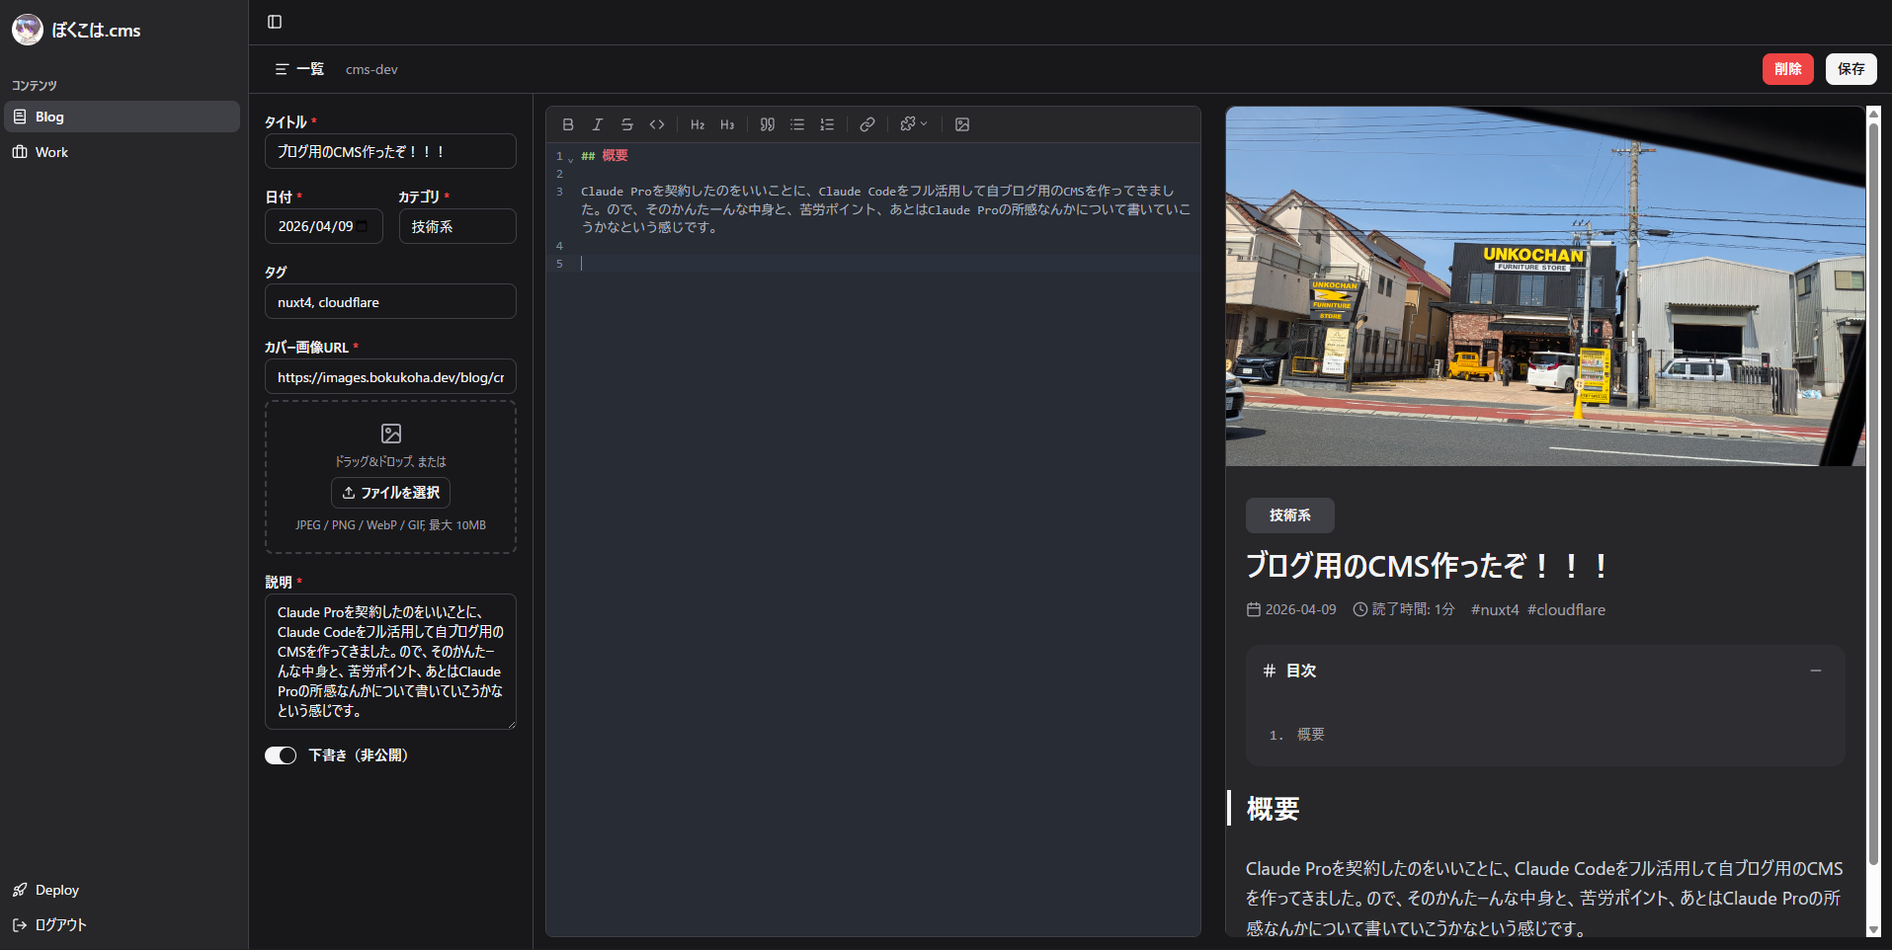
Task: Apply an H2 heading
Action: point(698,124)
